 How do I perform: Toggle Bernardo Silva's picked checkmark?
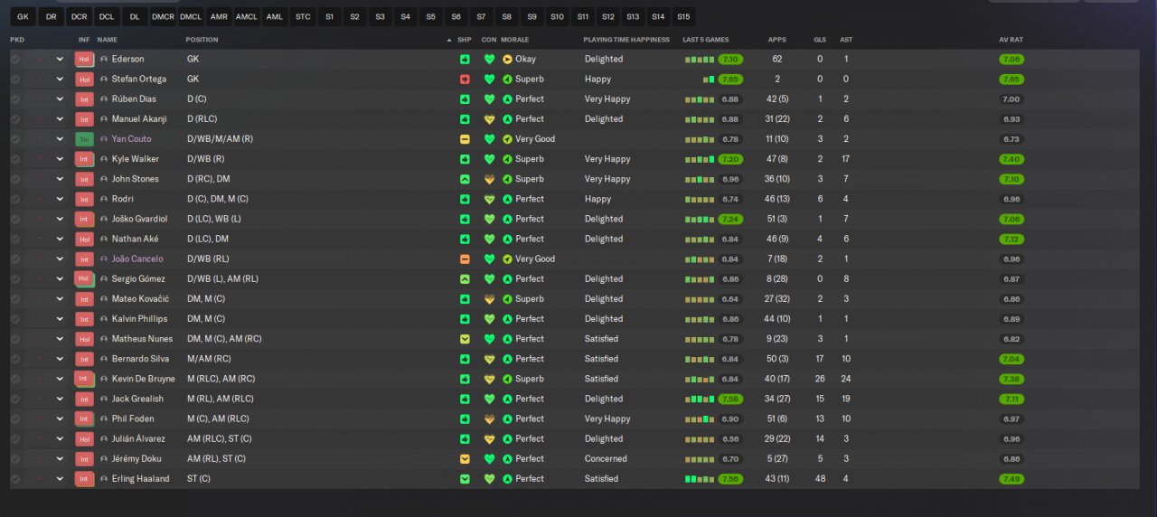(x=15, y=359)
